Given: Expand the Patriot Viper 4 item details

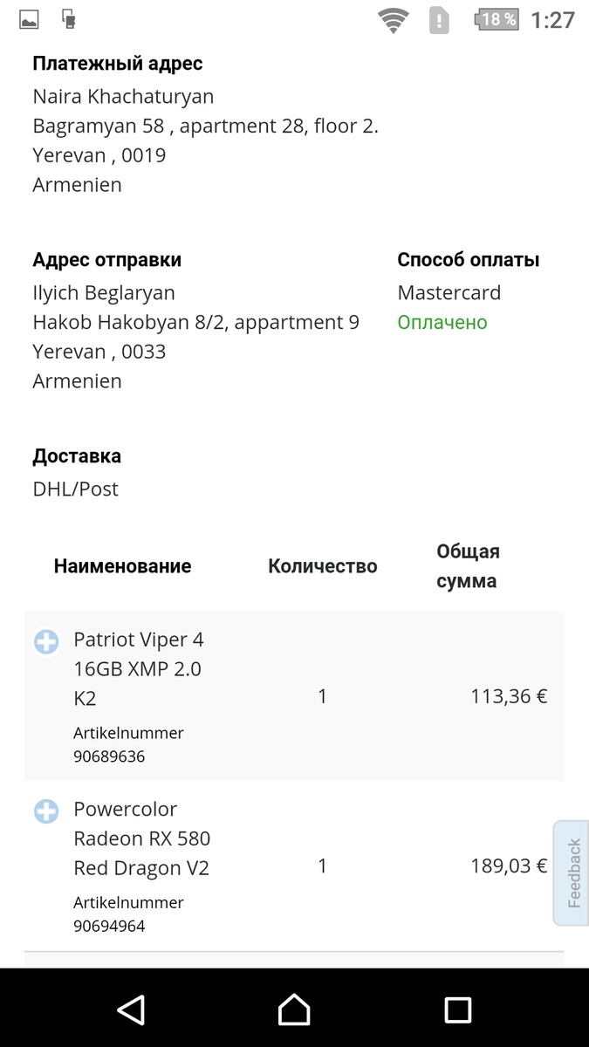Looking at the screenshot, I should (x=46, y=642).
